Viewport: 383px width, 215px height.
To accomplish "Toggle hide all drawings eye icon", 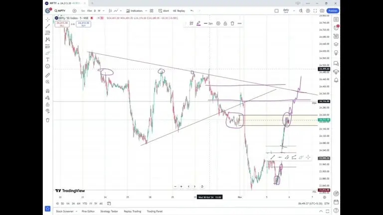I will tap(48, 111).
